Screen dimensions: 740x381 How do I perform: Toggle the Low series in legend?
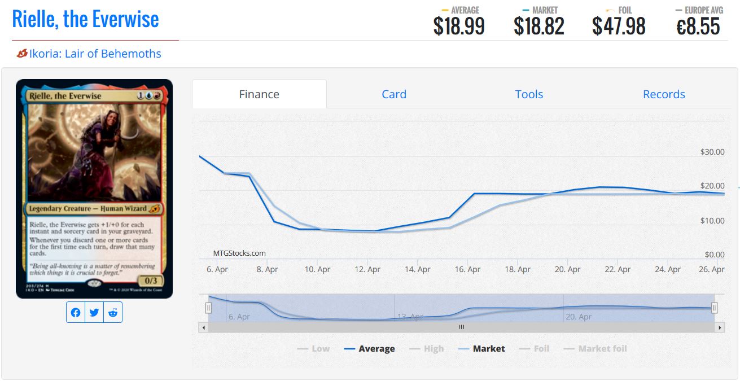point(313,349)
